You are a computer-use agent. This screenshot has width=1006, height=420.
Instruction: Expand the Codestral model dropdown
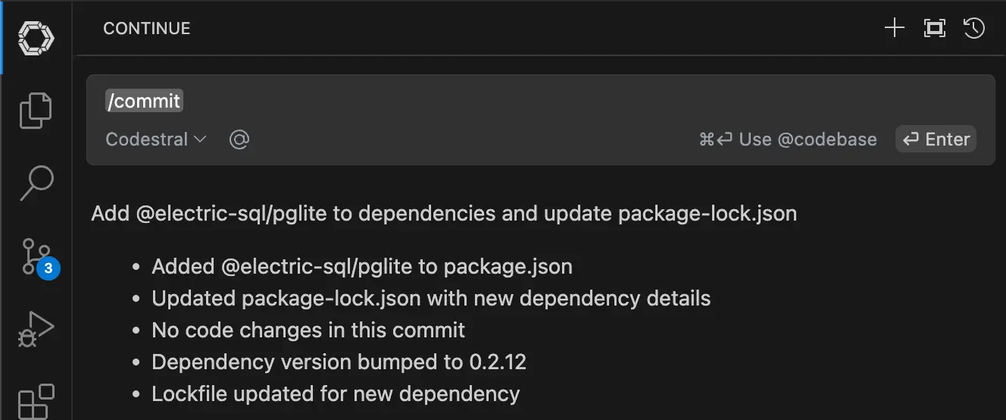pos(156,139)
